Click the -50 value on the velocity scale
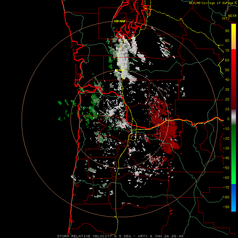The image size is (238, 238). click(226, 168)
